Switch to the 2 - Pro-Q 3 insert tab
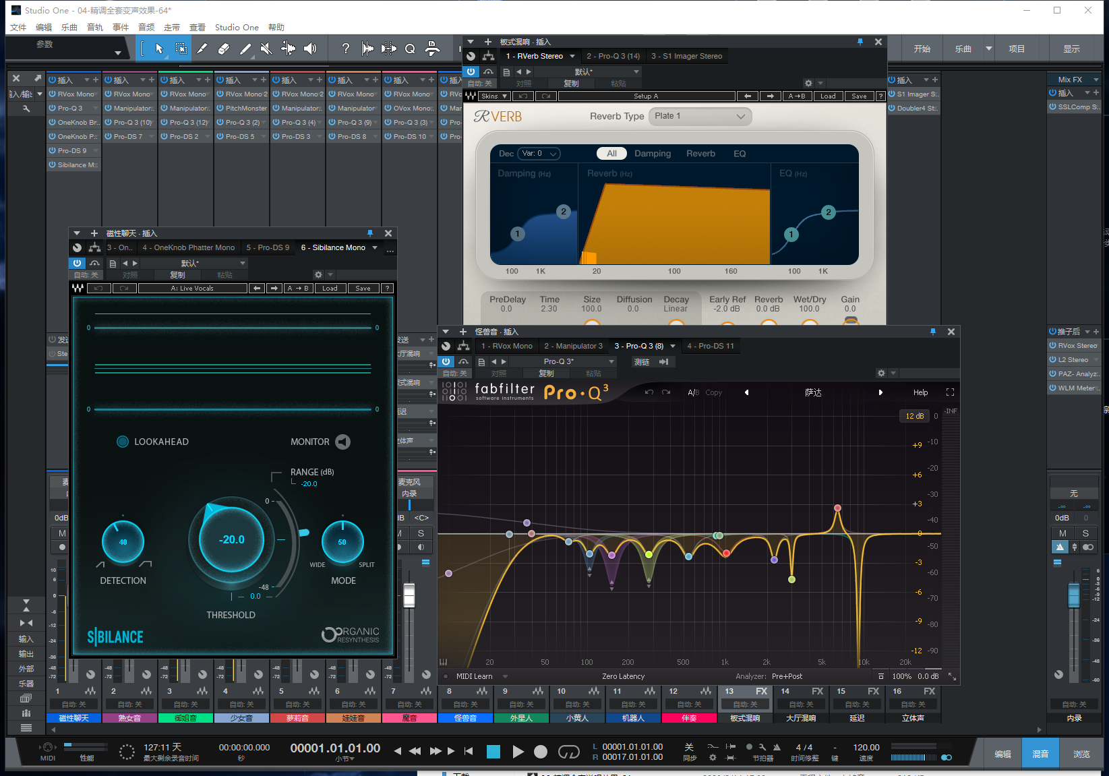Viewport: 1109px width, 776px height. pos(613,56)
